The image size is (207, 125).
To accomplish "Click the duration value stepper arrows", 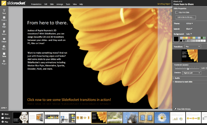I will click(x=206, y=68).
